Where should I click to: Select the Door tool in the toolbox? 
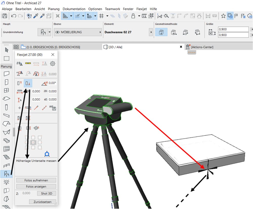click(7, 82)
